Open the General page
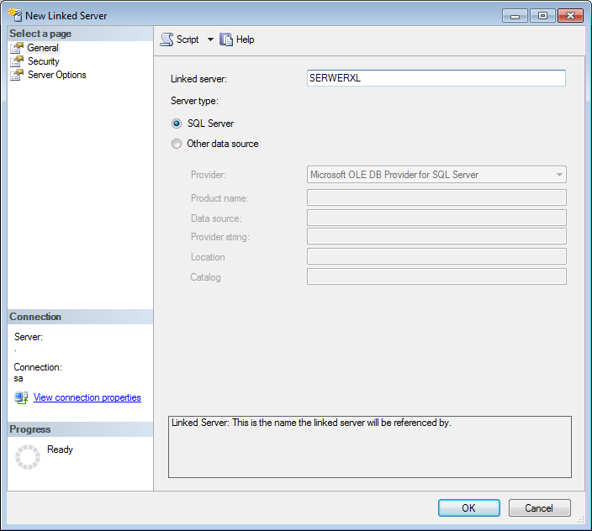This screenshot has width=592, height=531. tap(43, 48)
